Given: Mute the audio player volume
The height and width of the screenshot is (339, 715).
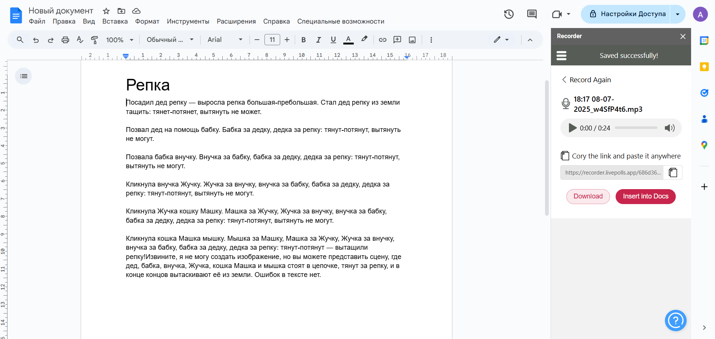Looking at the screenshot, I should point(669,128).
